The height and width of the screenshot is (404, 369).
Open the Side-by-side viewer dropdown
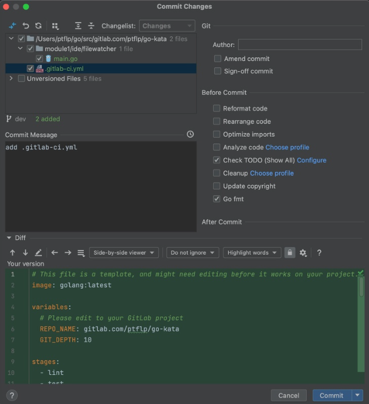click(x=124, y=252)
